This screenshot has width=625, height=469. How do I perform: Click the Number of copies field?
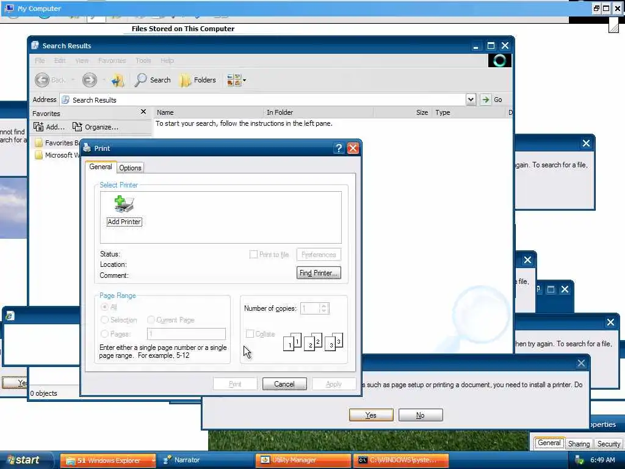(310, 308)
